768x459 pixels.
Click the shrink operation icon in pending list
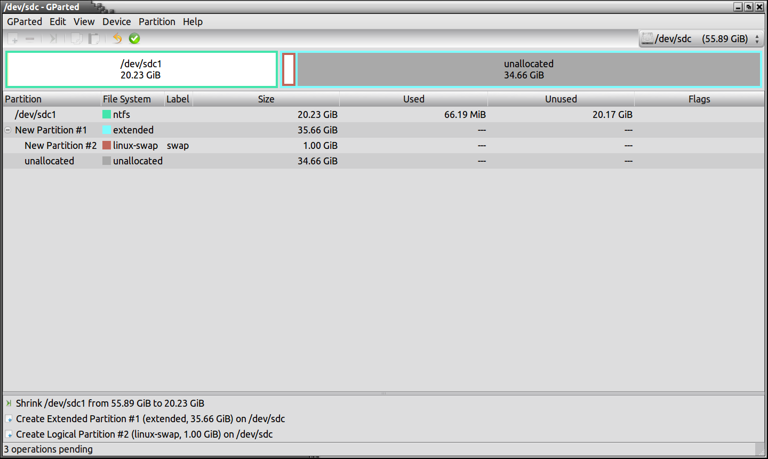[9, 403]
